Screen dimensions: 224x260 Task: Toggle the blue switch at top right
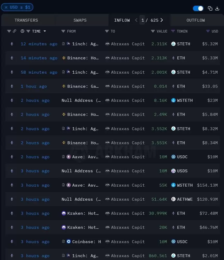198,8
